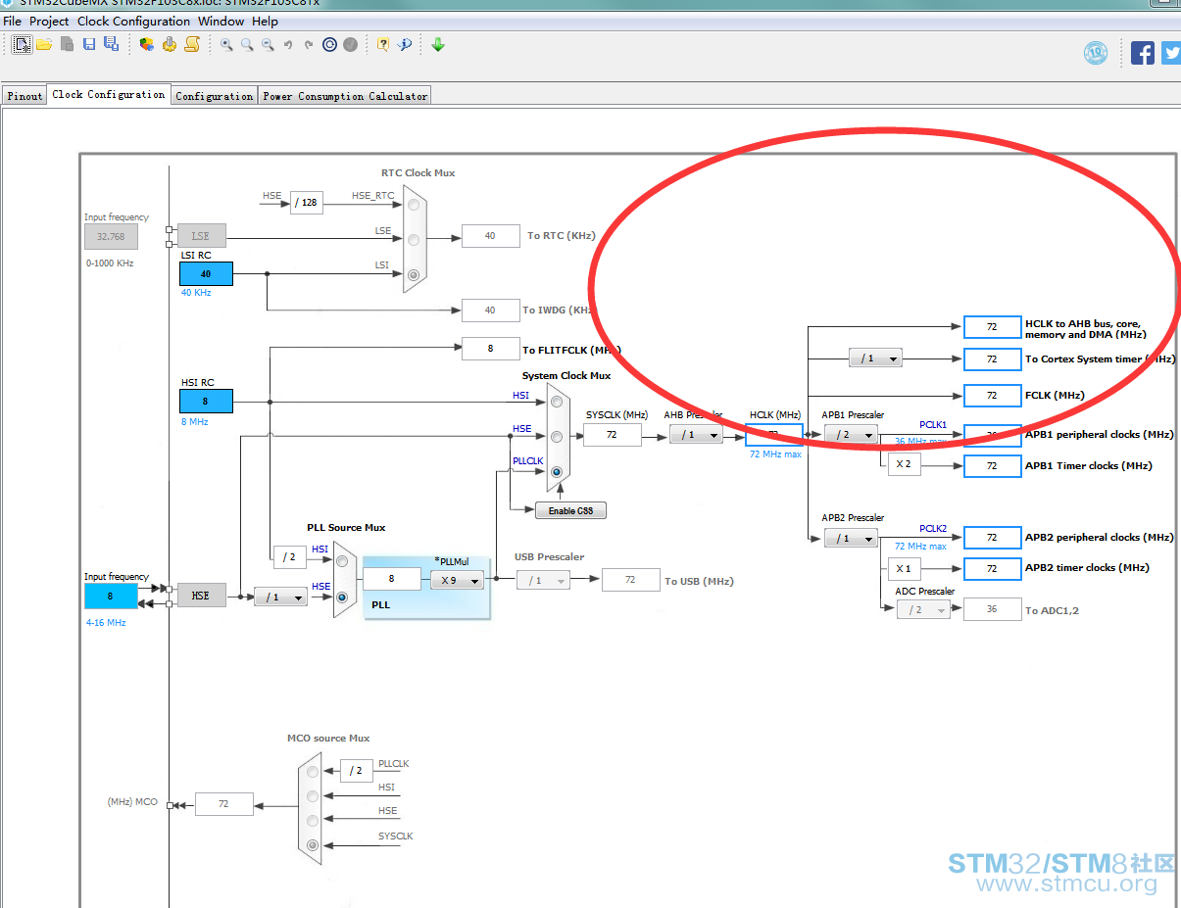Open the Window menu
Screen dimensions: 1181x908
[x=221, y=21]
